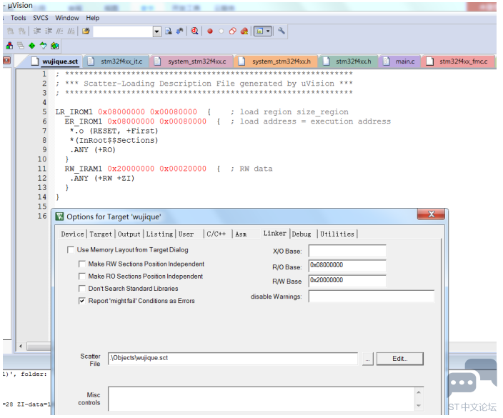The width and height of the screenshot is (503, 418).
Task: Click the Find in Files folder icon
Action: tap(86, 31)
